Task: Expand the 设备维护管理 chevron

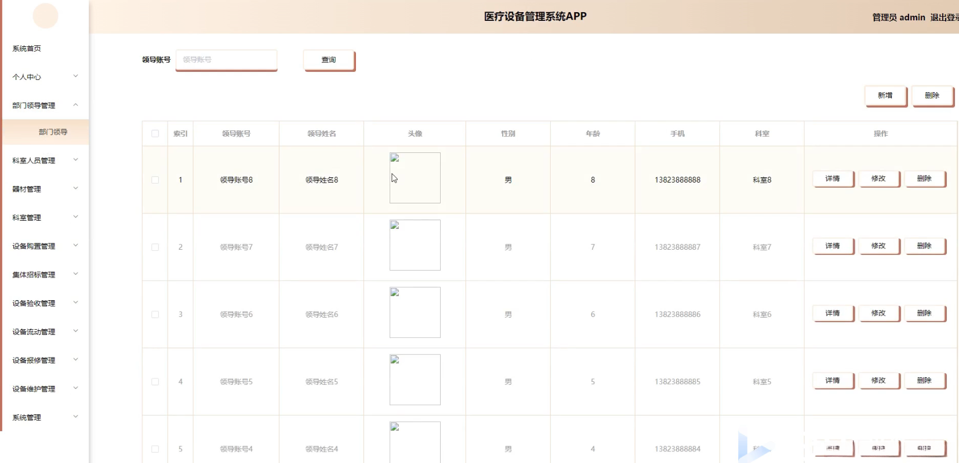Action: coord(75,388)
